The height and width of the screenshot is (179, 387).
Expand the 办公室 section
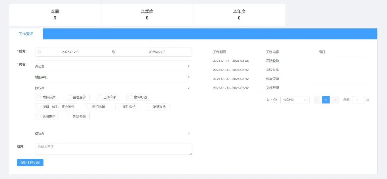coord(188,66)
